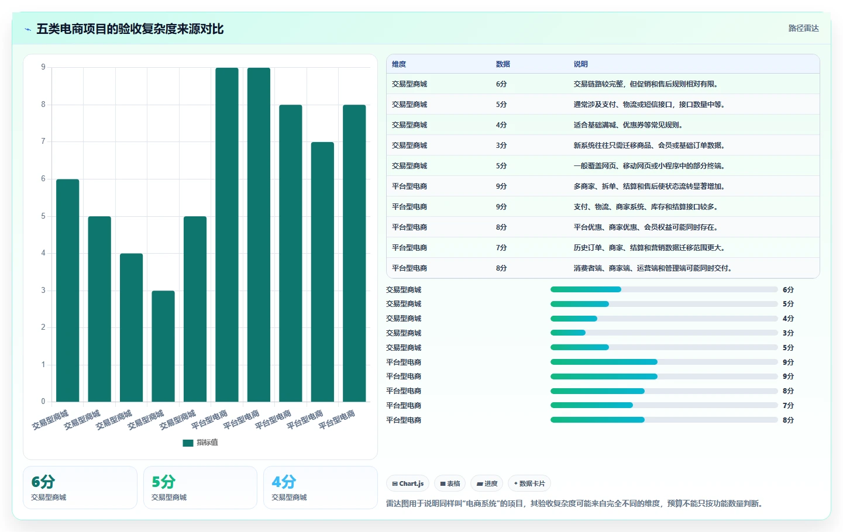The image size is (843, 532).
Task: Click the chart bar reaching value 4
Action: pyautogui.click(x=131, y=327)
